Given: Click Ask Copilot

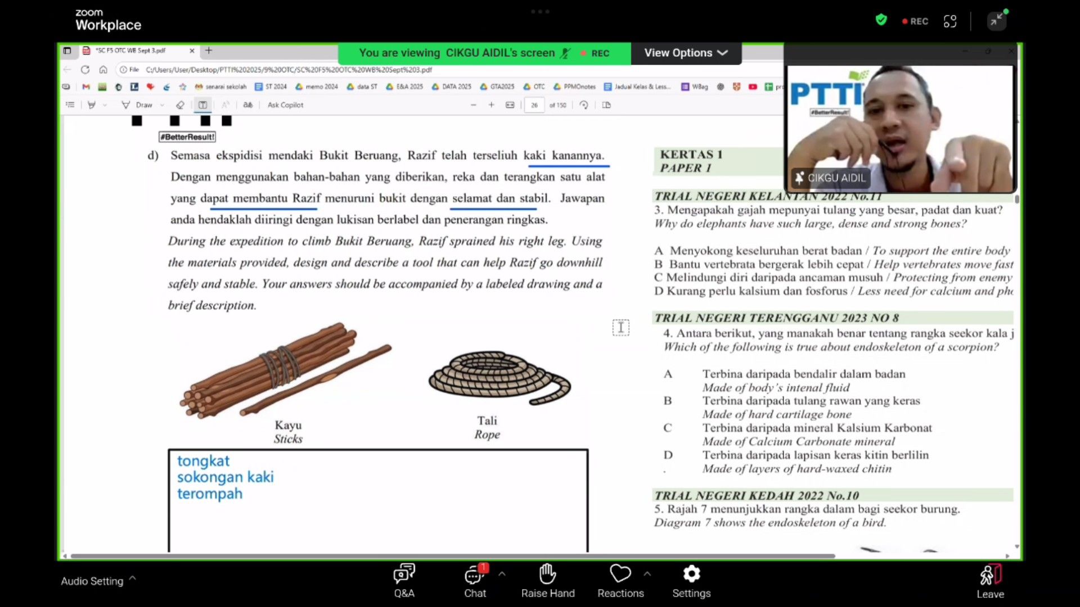Looking at the screenshot, I should pos(285,105).
